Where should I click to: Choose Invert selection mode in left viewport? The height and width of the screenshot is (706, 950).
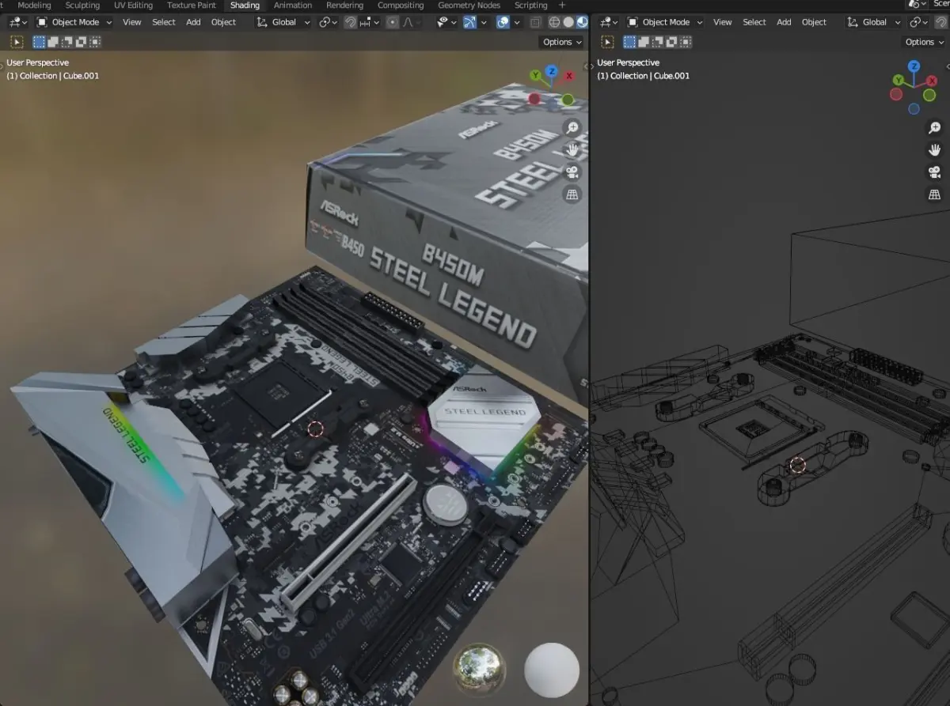(81, 42)
